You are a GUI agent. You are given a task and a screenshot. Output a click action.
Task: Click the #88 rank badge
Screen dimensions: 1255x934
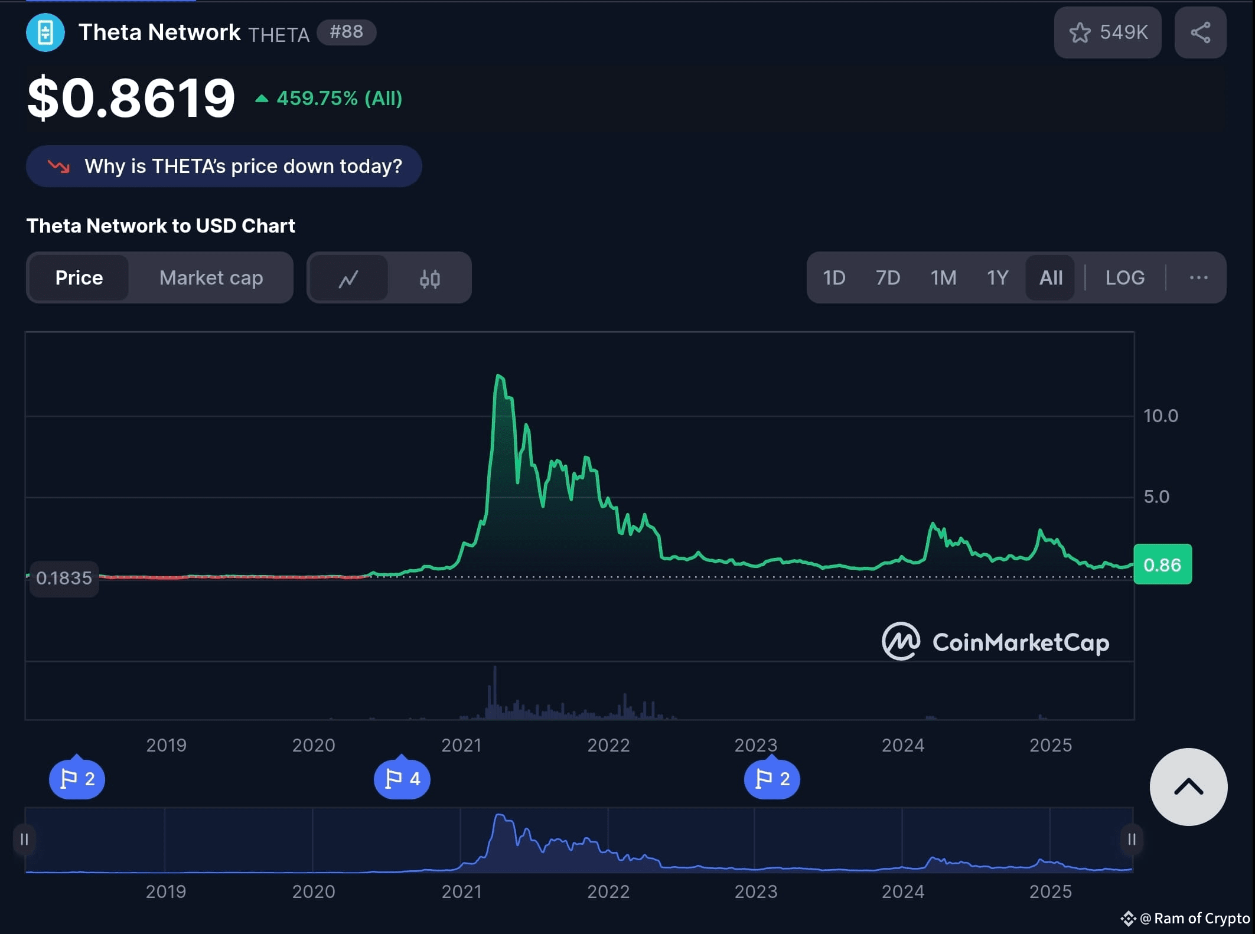coord(346,32)
